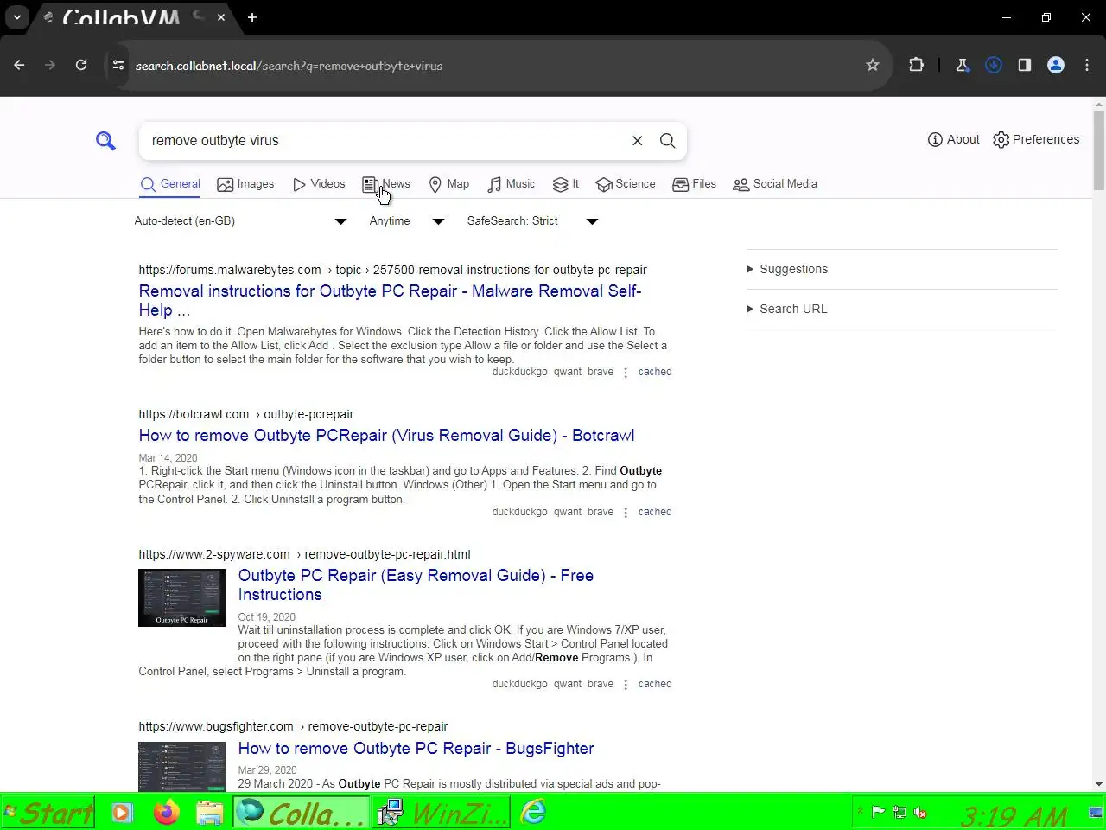This screenshot has width=1106, height=830.
Task: Open more options dots for Botcrawl result
Action: [626, 513]
